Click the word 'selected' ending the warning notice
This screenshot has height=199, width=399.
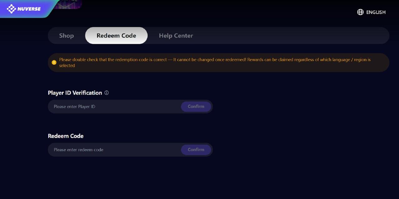pos(67,66)
